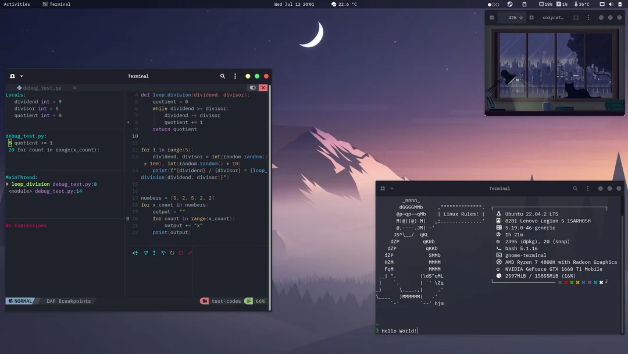Open the debug_test.py:14 frame link

58,191
